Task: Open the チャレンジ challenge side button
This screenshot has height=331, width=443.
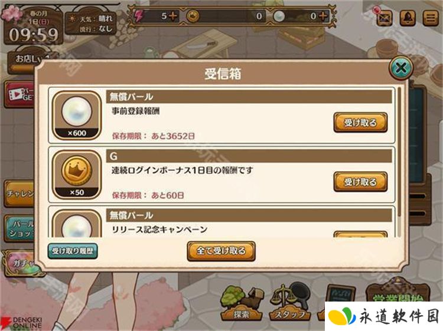Action: pos(19,194)
